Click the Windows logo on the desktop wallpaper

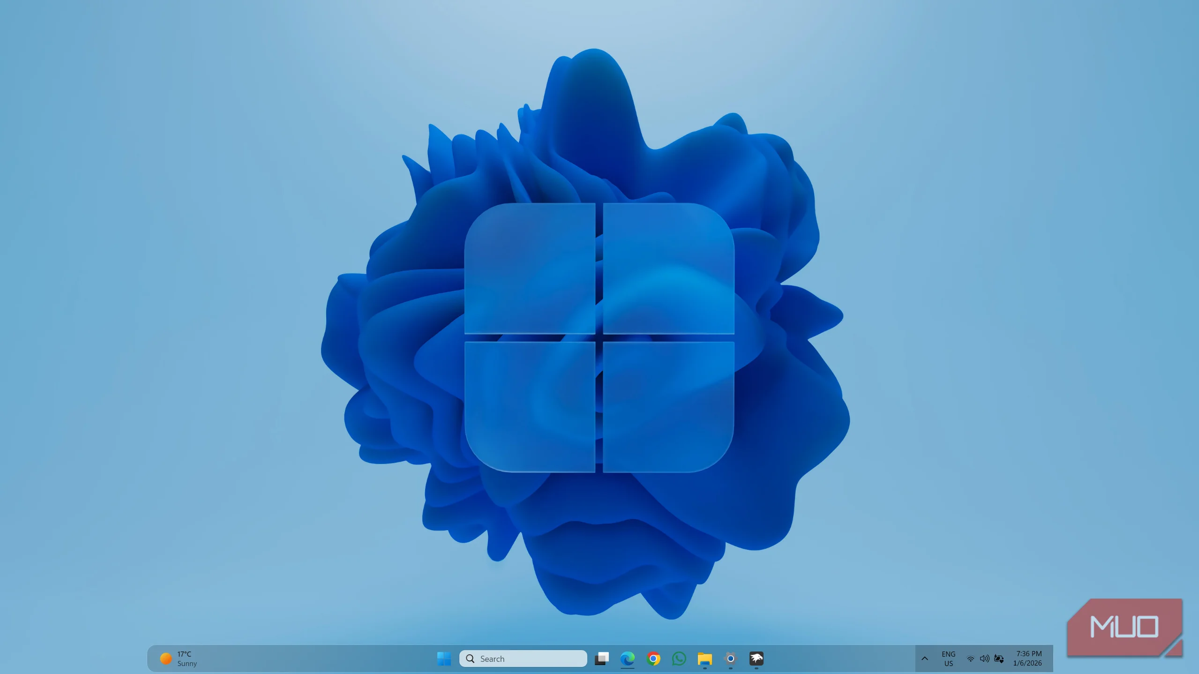coord(599,337)
